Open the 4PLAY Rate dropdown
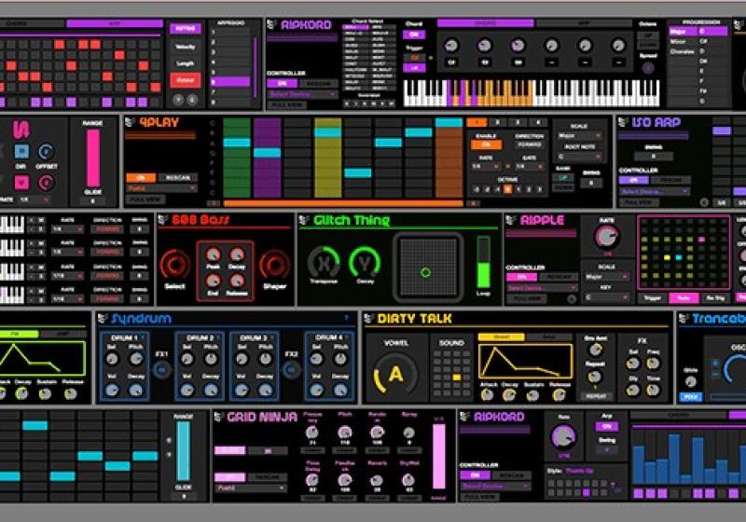746x522 pixels. coord(485,167)
